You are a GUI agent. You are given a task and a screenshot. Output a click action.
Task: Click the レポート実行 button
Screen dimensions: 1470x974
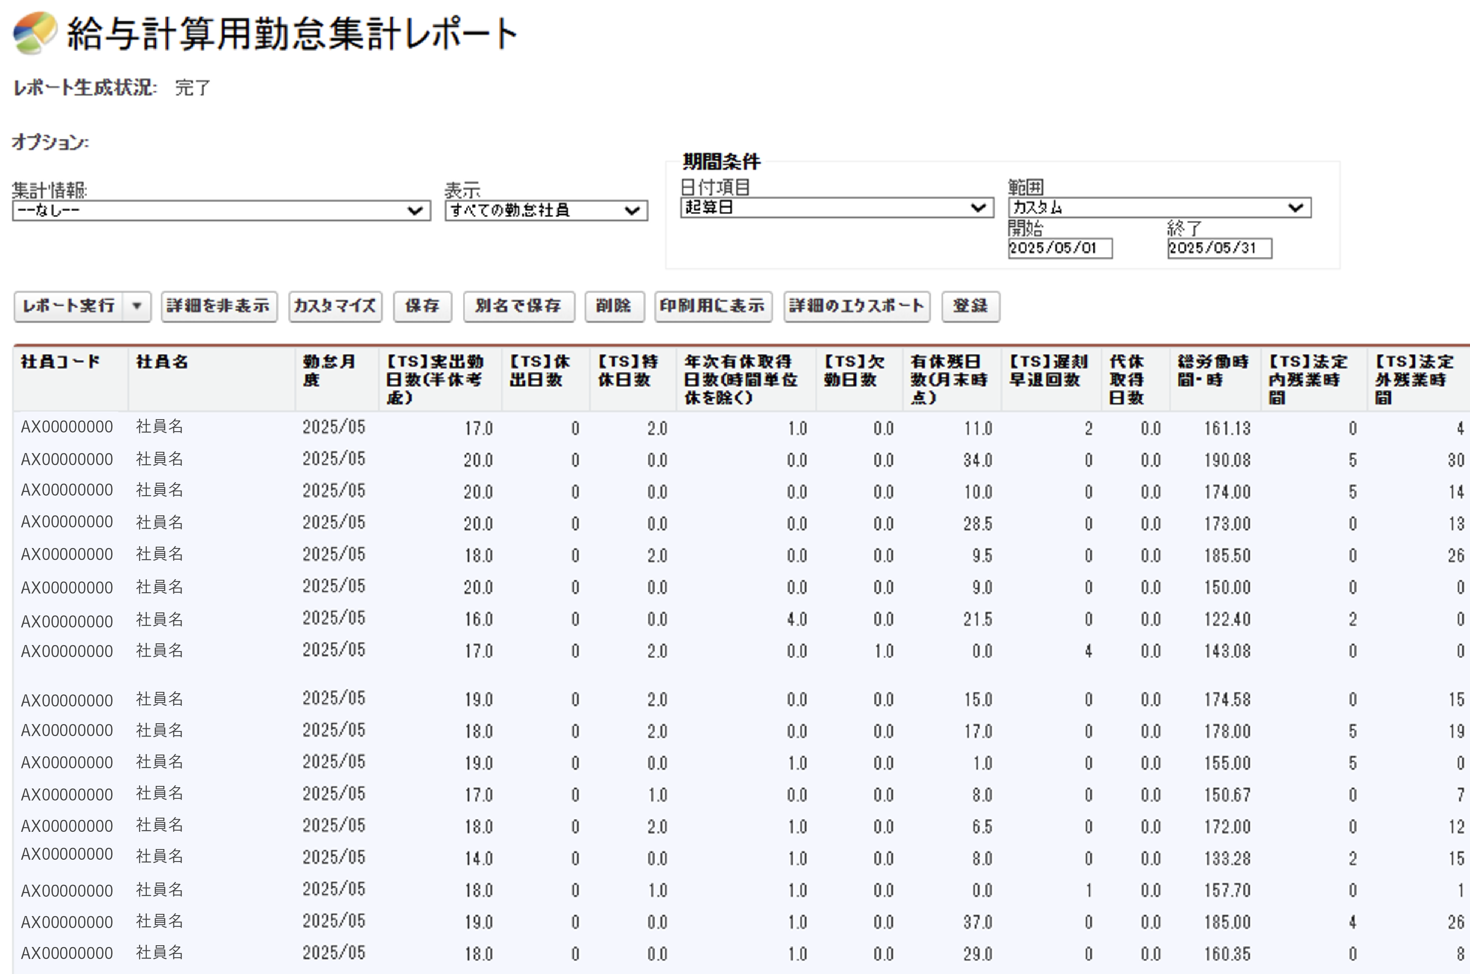(68, 306)
